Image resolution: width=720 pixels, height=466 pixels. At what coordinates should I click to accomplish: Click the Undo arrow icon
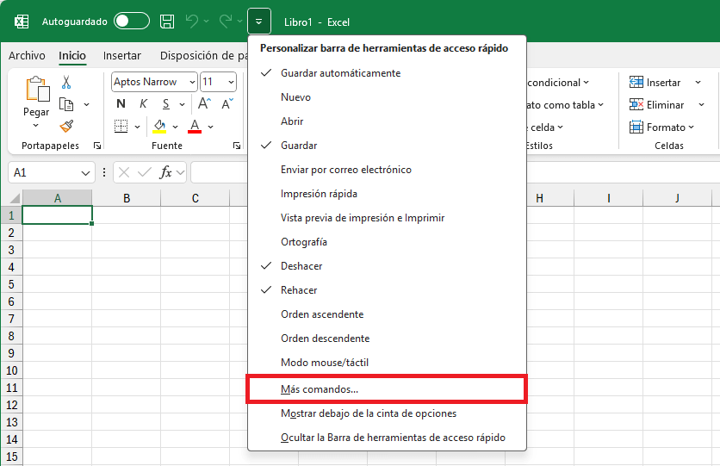pyautogui.click(x=191, y=22)
